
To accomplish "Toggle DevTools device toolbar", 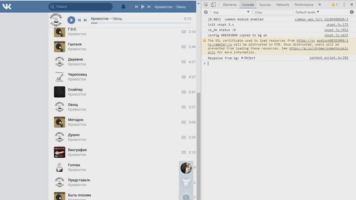I will pos(213,4).
